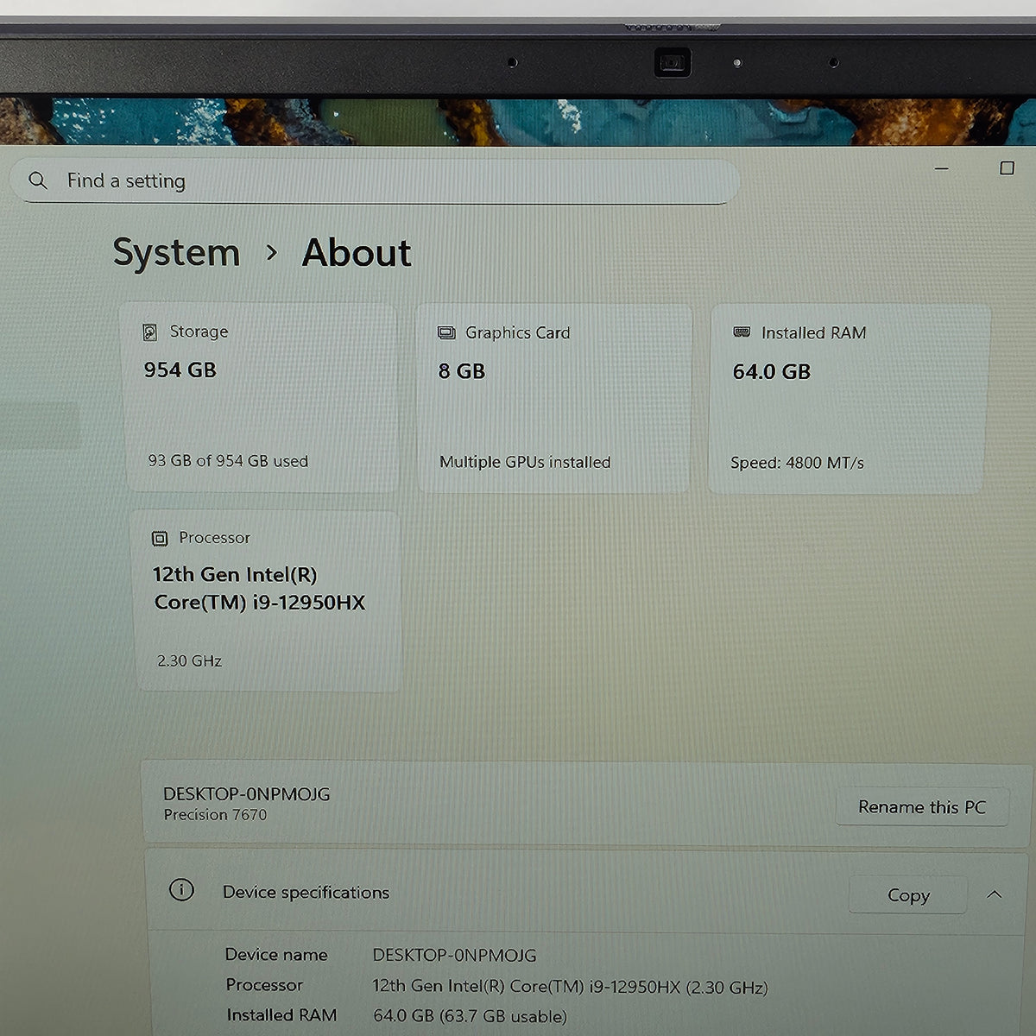Select Multiple GPUs installed text
Screen dimensions: 1036x1036
pyautogui.click(x=525, y=462)
